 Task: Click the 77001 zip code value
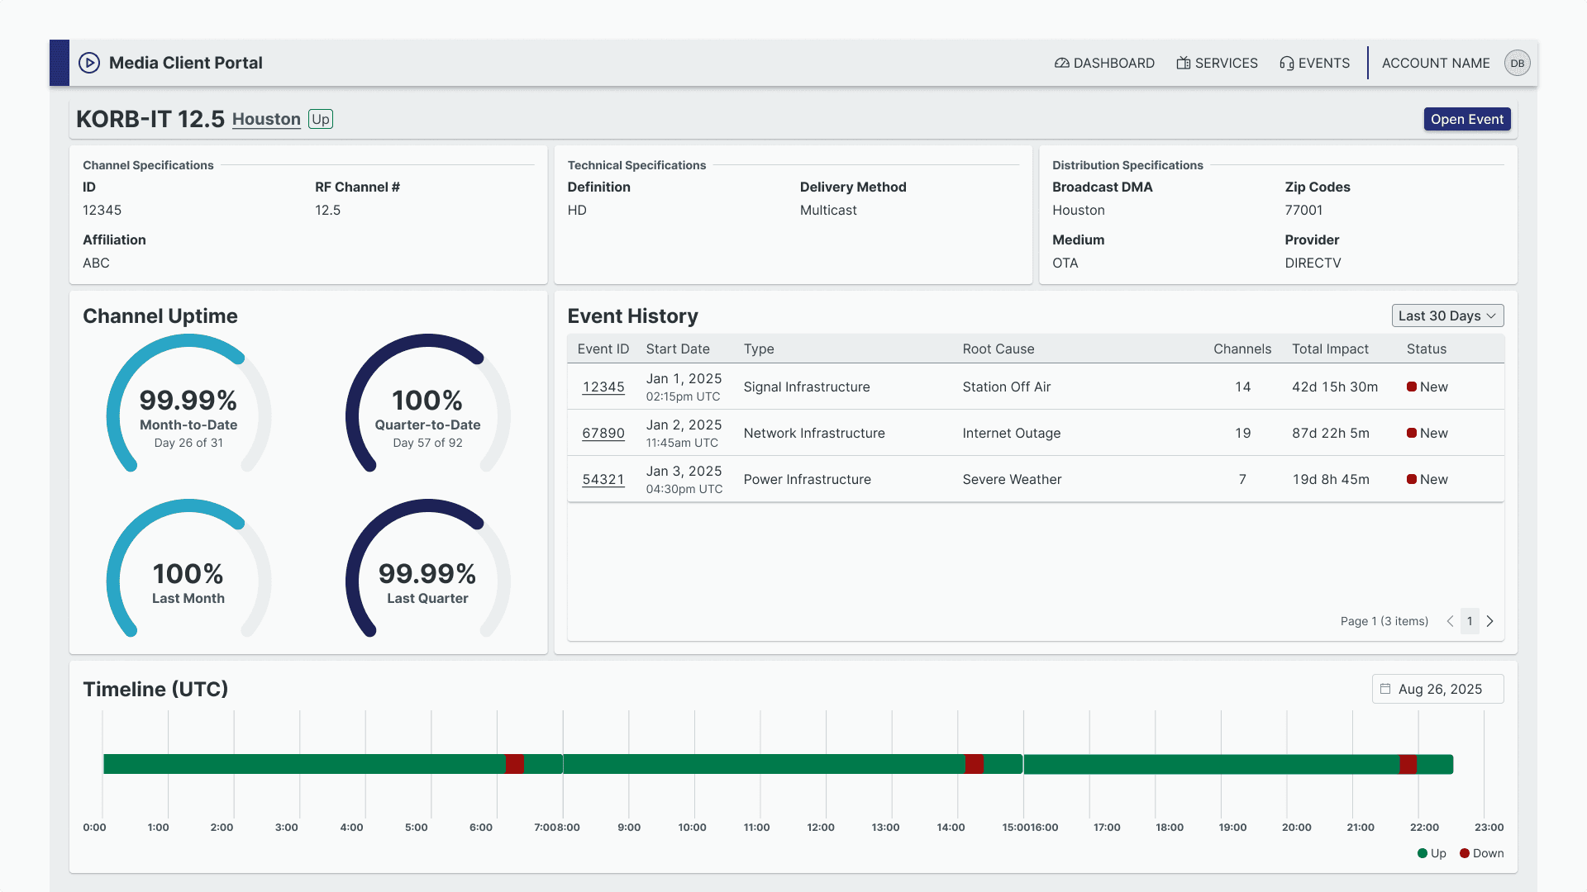coord(1303,210)
